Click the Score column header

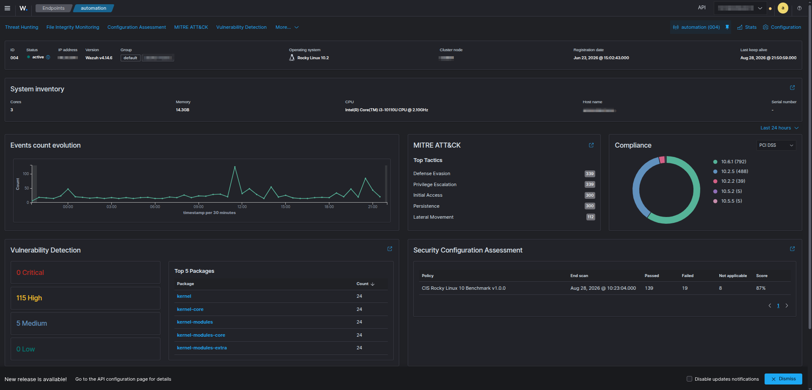point(762,276)
